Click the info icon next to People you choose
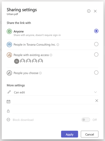The image size is (105, 141). (x=40, y=73)
